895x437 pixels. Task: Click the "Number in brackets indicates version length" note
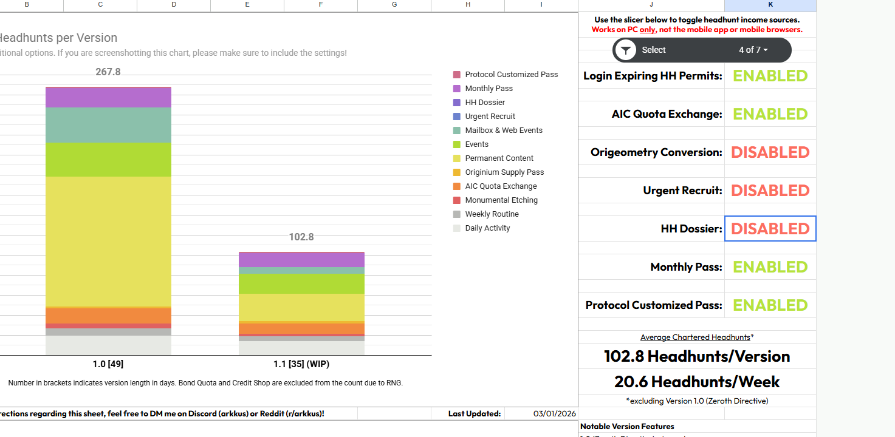pyautogui.click(x=205, y=383)
